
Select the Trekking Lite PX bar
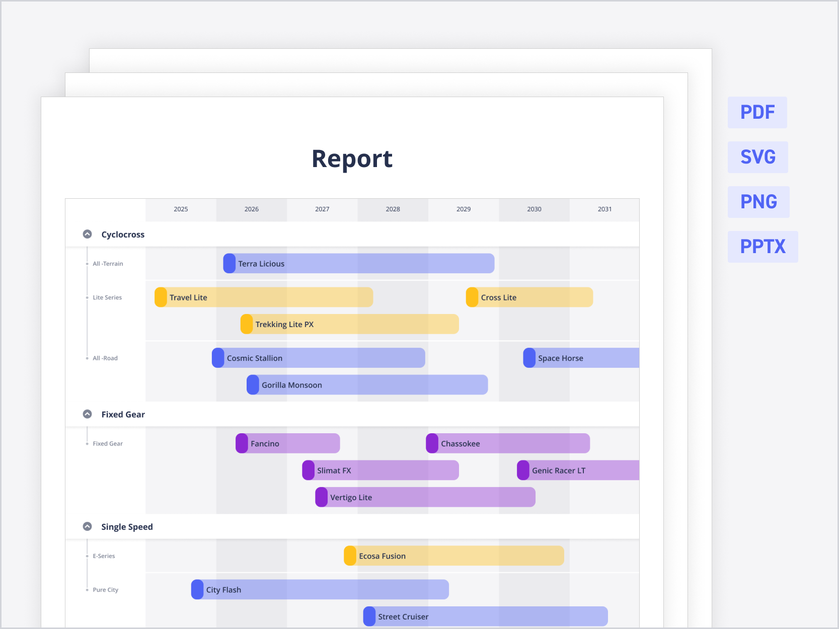[x=350, y=324]
